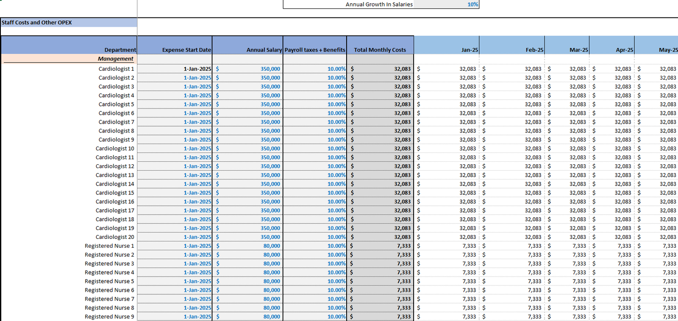Click the Management section label
The height and width of the screenshot is (321, 678).
[x=115, y=59]
